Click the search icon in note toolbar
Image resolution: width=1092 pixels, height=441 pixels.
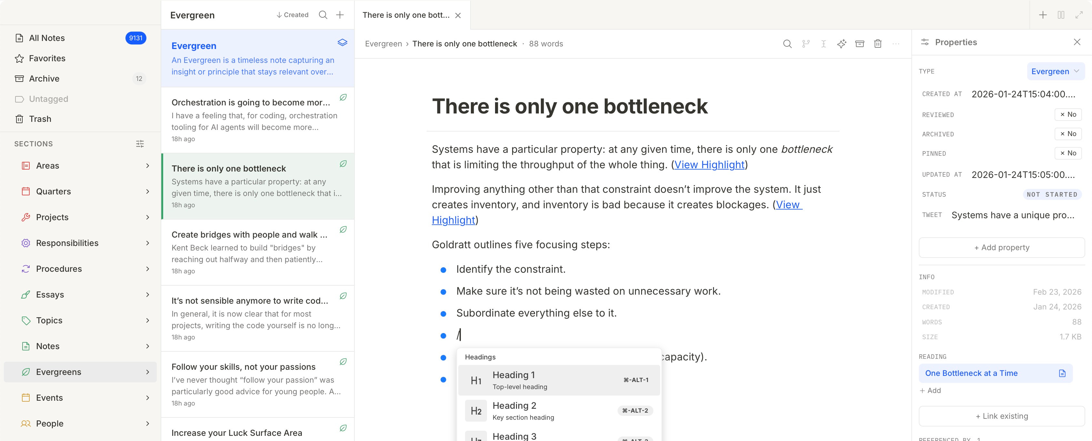click(x=787, y=44)
